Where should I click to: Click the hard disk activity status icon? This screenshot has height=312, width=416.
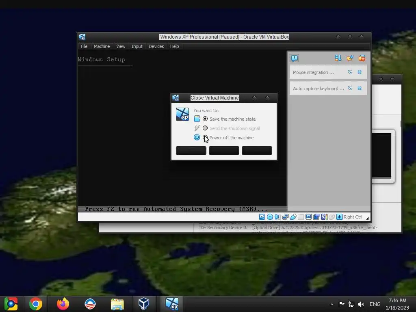point(262,217)
